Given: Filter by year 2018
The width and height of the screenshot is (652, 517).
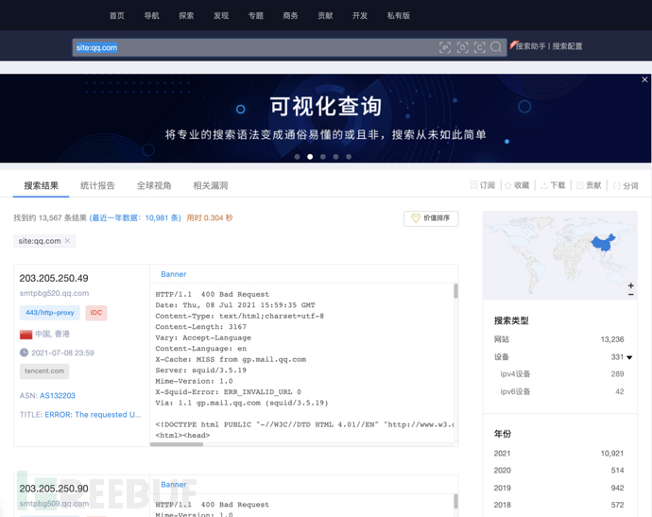Looking at the screenshot, I should click(x=558, y=505).
